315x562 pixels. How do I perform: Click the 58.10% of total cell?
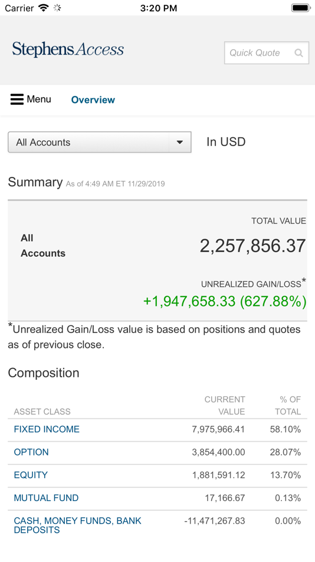[286, 429]
